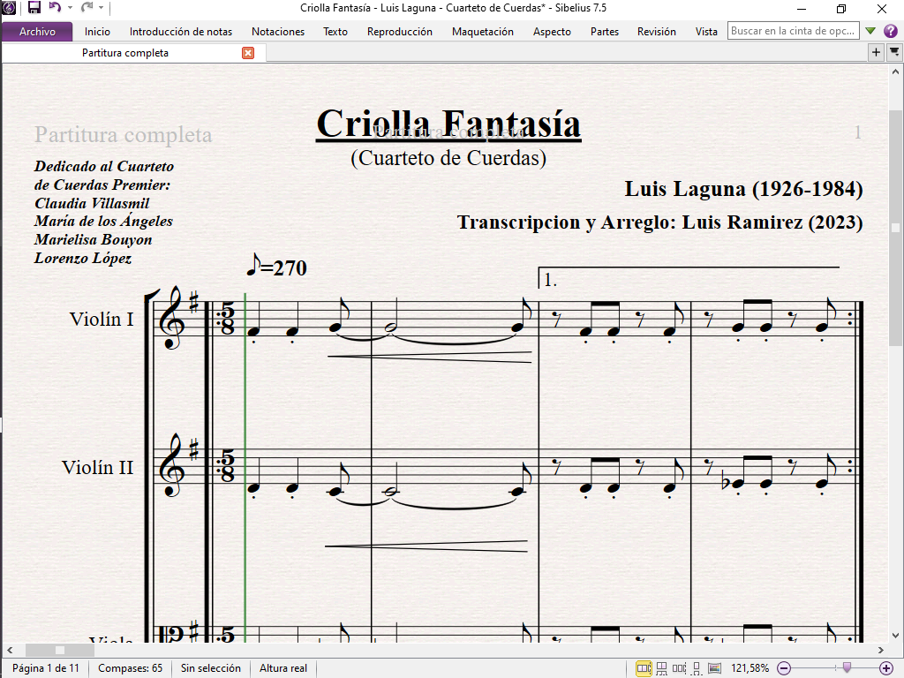Click the Compases: 65 status entry
This screenshot has height=678, width=904.
pyautogui.click(x=131, y=668)
